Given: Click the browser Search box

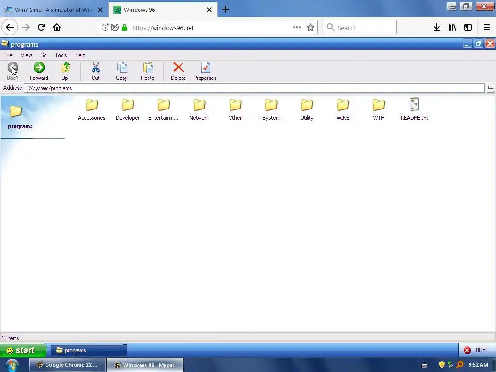Looking at the screenshot, I should coord(360,27).
